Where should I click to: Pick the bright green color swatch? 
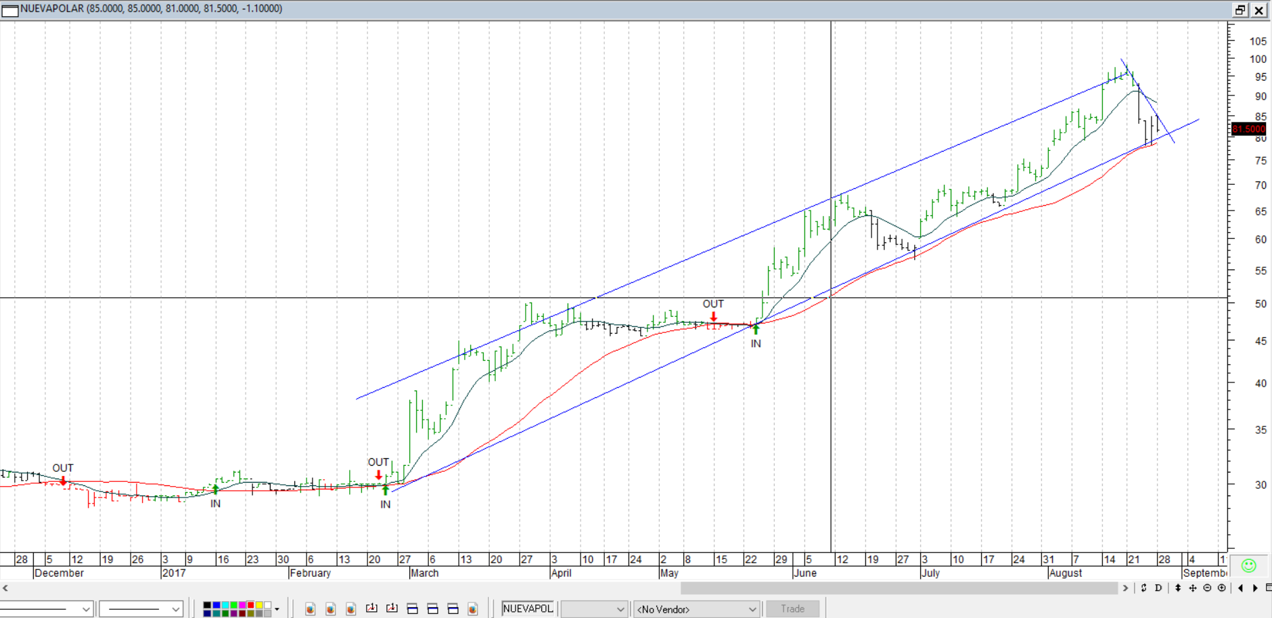point(233,605)
